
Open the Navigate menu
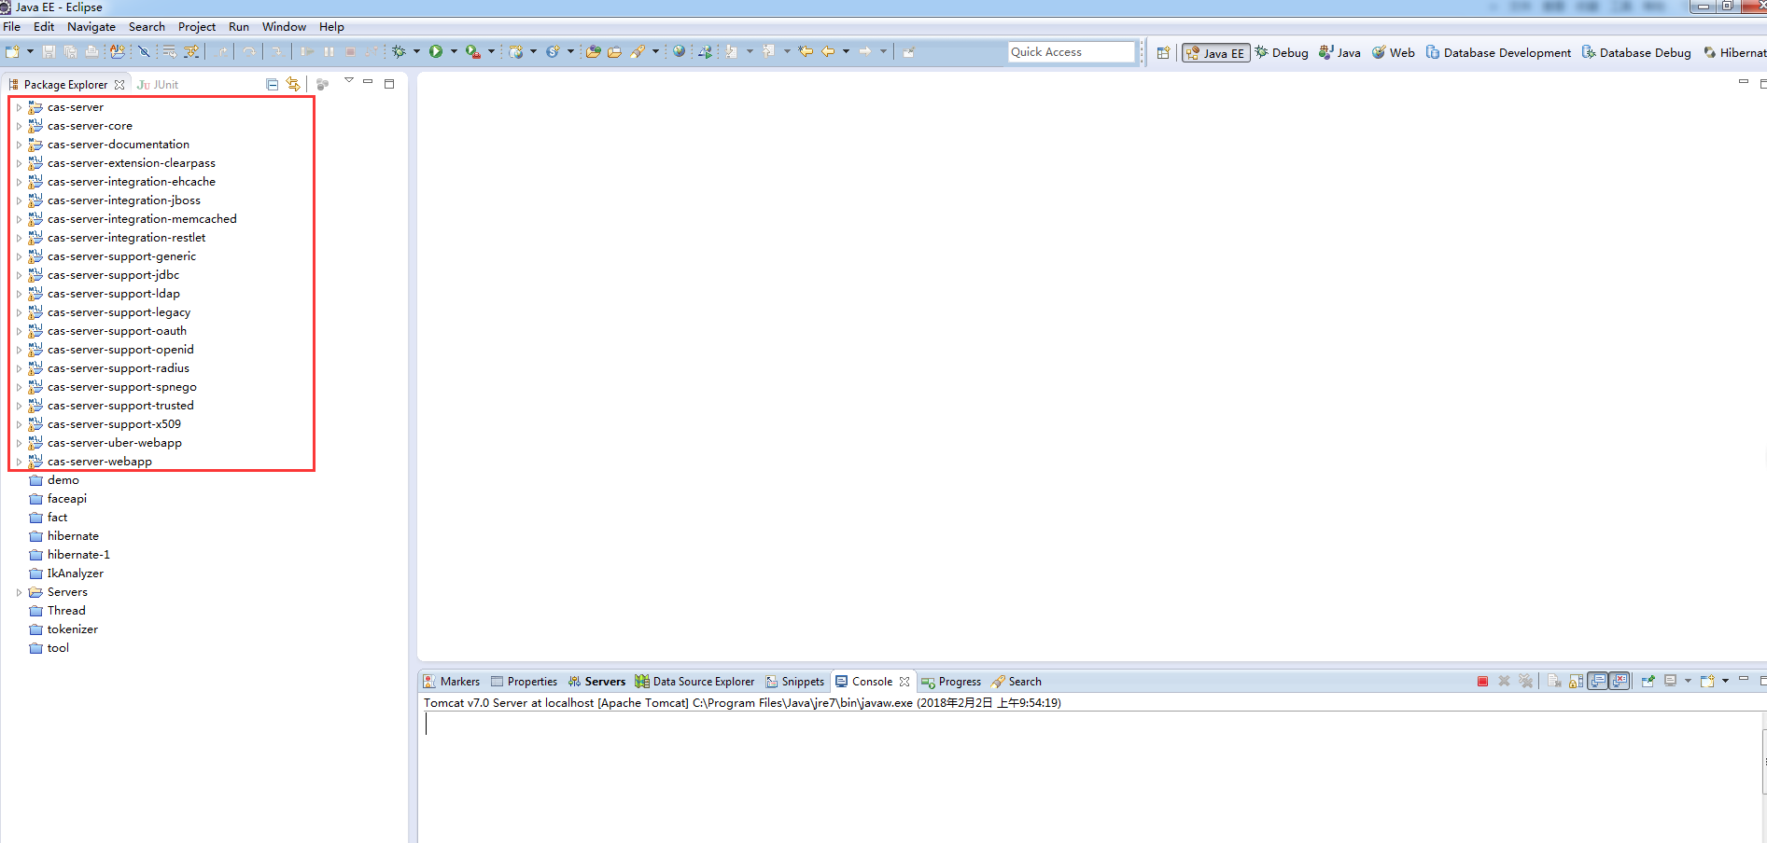[91, 27]
